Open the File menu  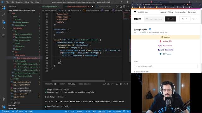point(7,2)
